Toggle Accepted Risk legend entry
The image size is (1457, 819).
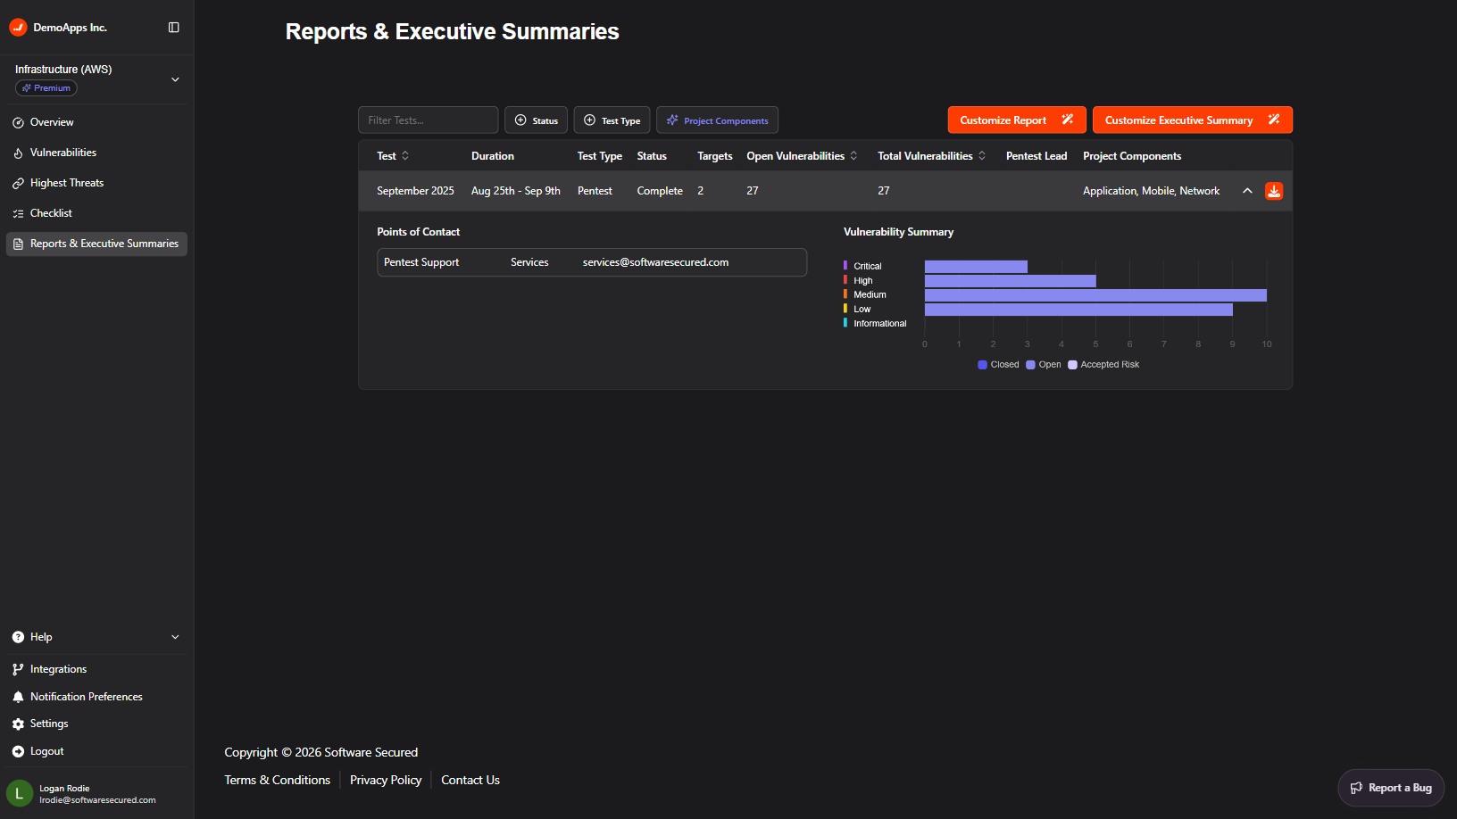click(1103, 365)
